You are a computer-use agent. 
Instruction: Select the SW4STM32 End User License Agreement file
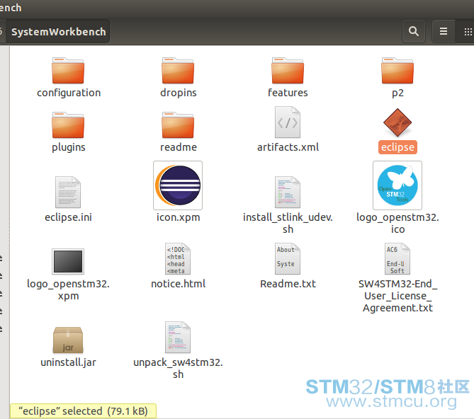pyautogui.click(x=397, y=259)
